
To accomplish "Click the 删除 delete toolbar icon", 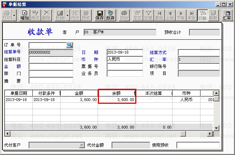I will (46, 15).
